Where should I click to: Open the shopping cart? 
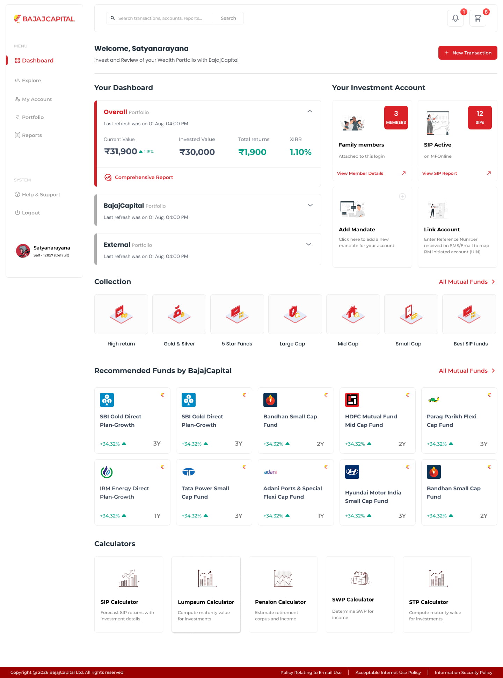coord(478,18)
